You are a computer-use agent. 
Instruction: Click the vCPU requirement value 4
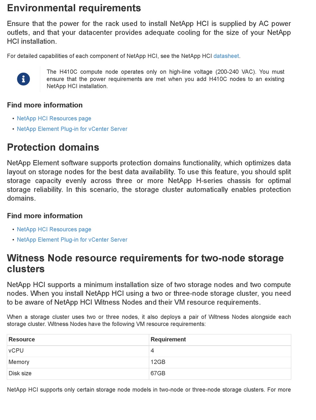point(152,351)
